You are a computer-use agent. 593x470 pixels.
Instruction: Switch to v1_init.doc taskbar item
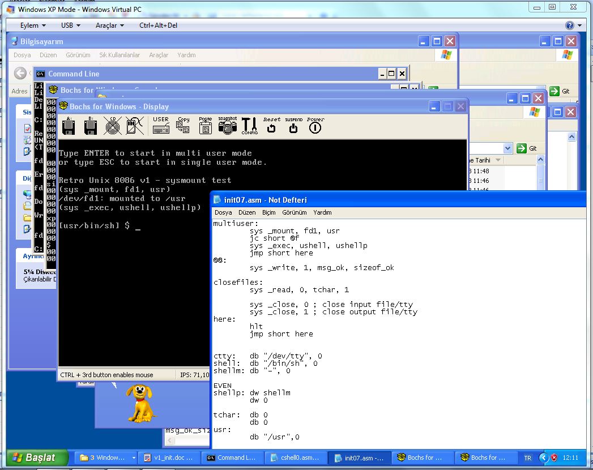click(169, 458)
